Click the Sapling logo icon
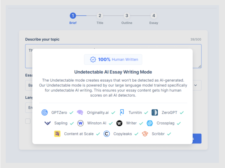The height and width of the screenshot is (168, 225). [x=48, y=123]
